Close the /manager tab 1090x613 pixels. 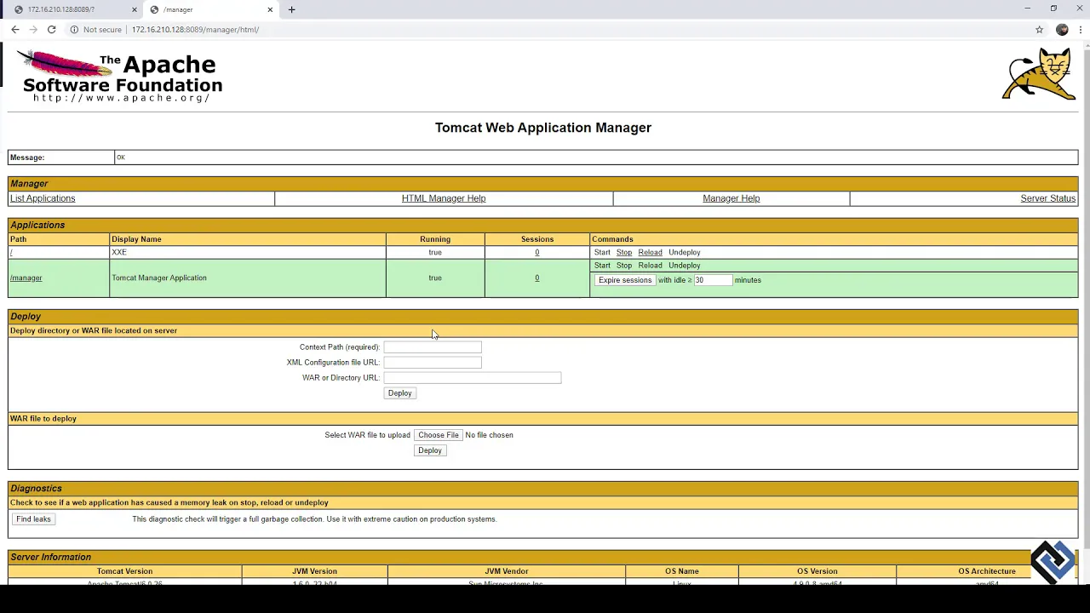click(270, 9)
